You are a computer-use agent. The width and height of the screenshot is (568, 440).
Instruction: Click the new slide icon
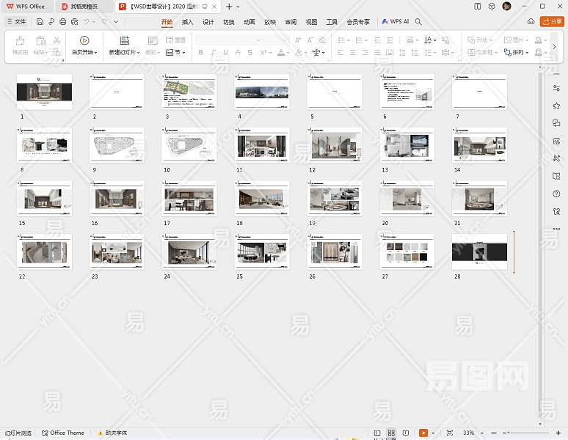click(124, 41)
